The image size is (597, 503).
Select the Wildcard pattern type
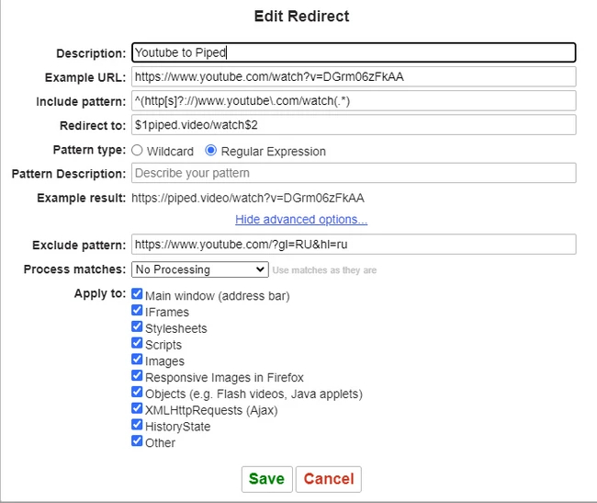(x=138, y=151)
